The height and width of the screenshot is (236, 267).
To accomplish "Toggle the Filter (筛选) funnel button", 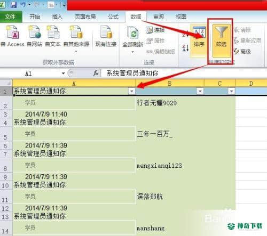I will pyautogui.click(x=221, y=40).
